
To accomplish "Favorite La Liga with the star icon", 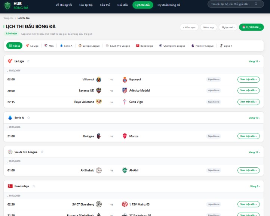I will tap(28, 61).
